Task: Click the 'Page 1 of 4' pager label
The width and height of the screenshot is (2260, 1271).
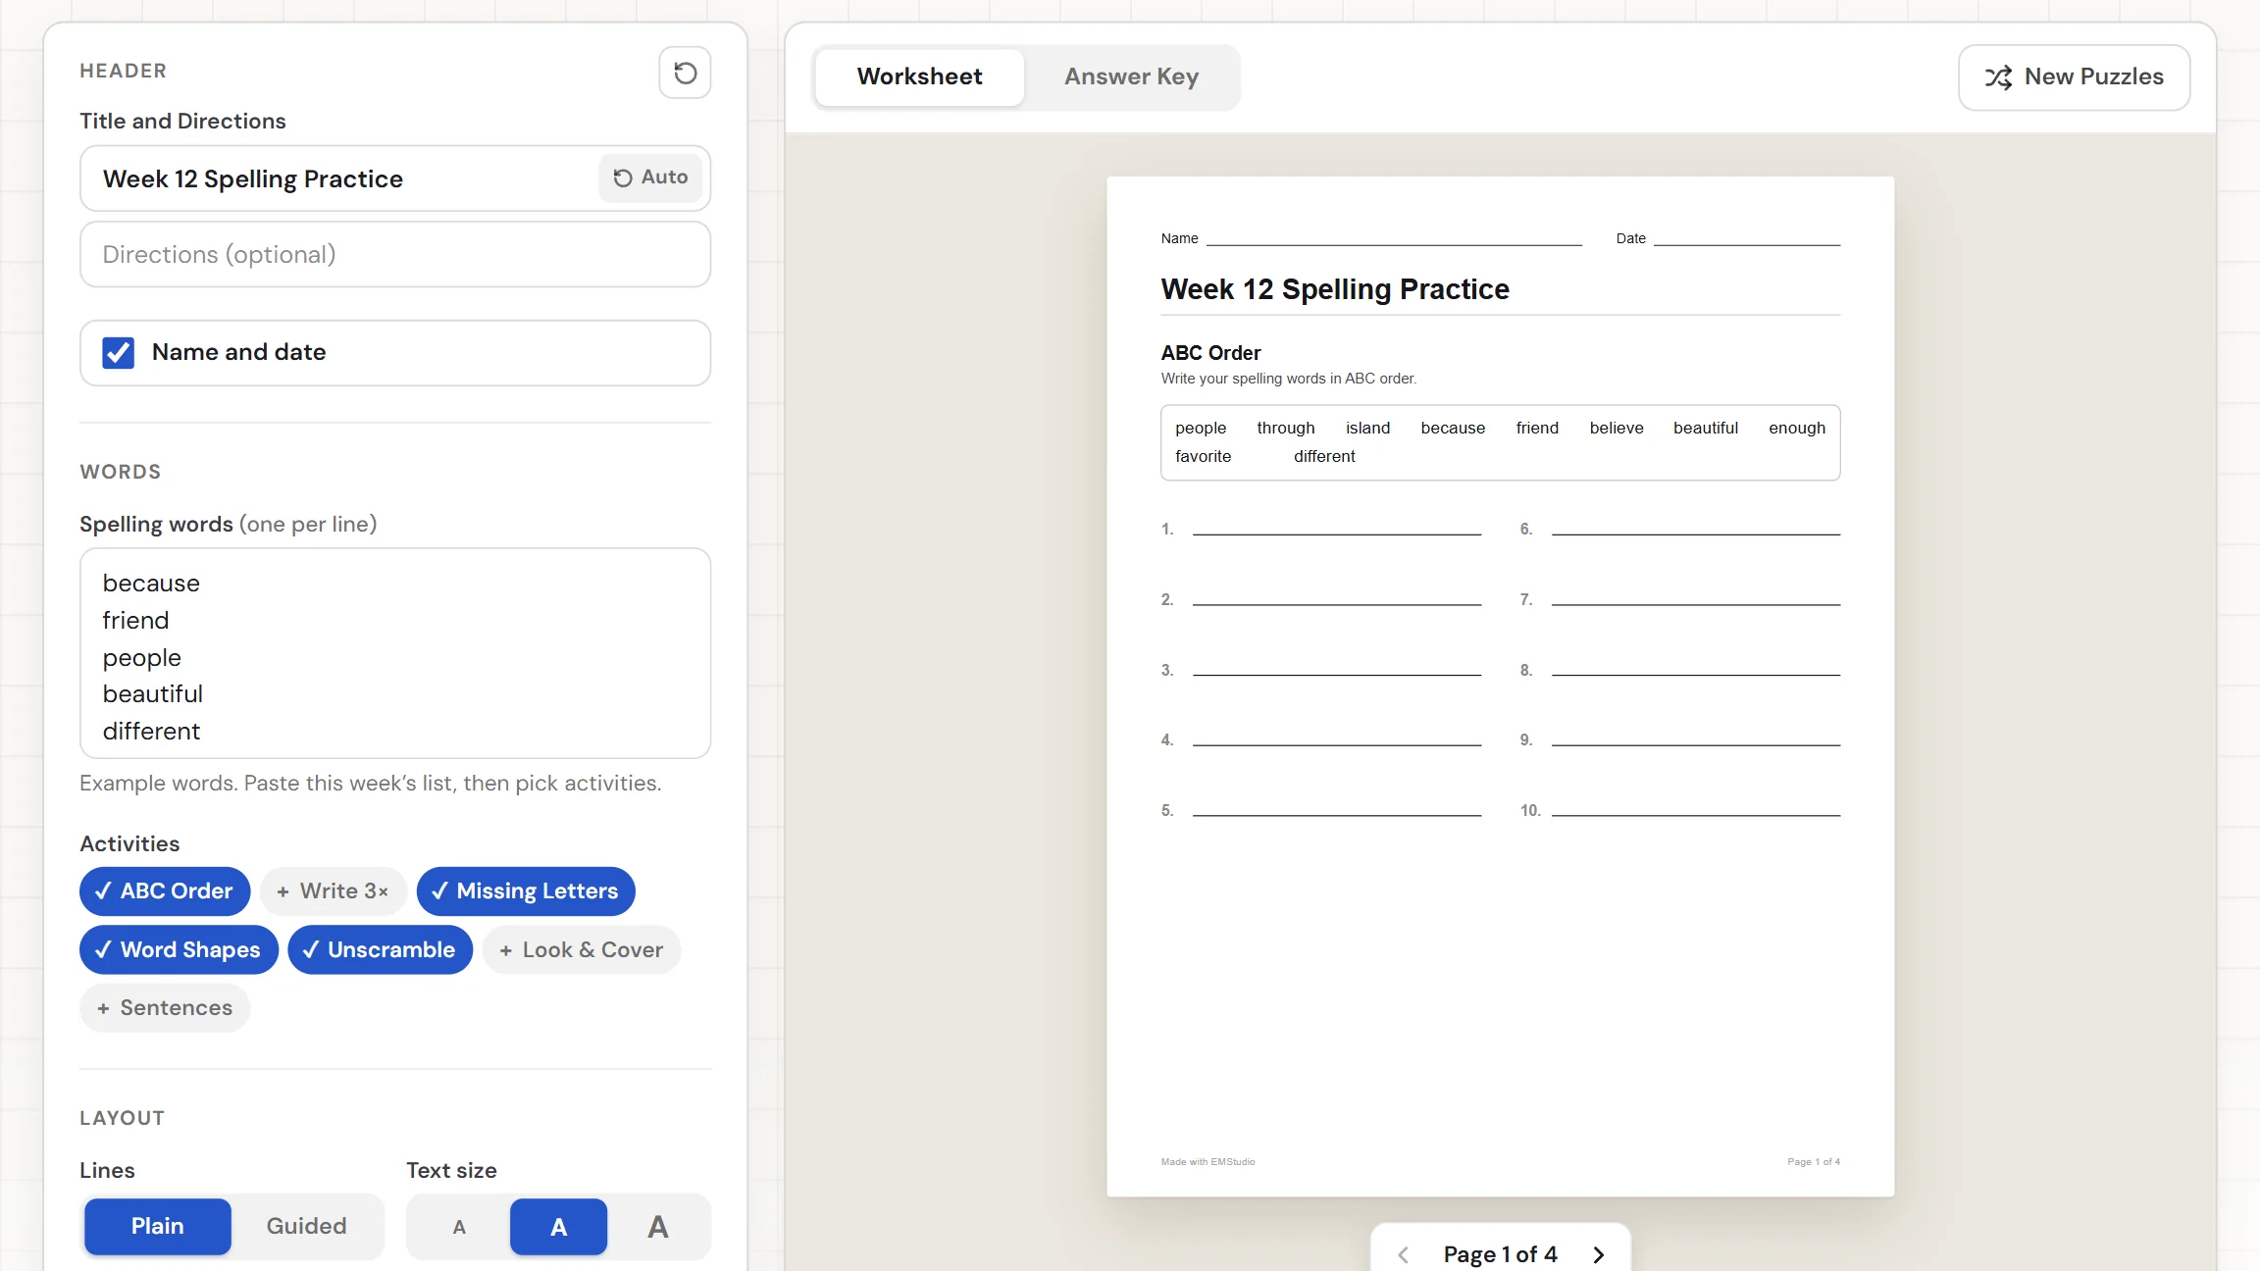Action: [x=1500, y=1254]
